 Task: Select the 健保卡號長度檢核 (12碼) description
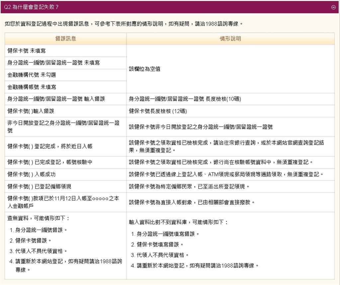click(x=158, y=111)
